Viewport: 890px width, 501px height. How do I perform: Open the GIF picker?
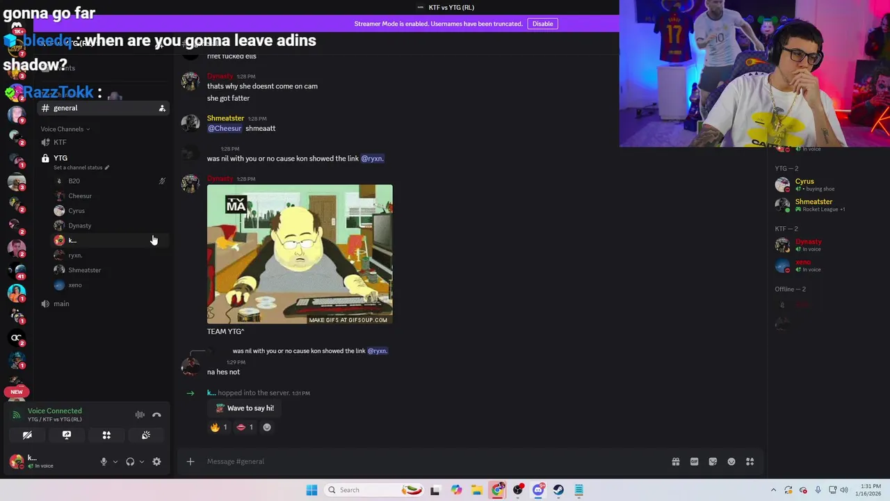click(x=694, y=461)
